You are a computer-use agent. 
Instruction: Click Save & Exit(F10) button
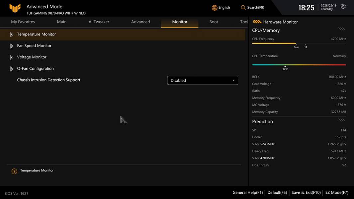pos(306,192)
